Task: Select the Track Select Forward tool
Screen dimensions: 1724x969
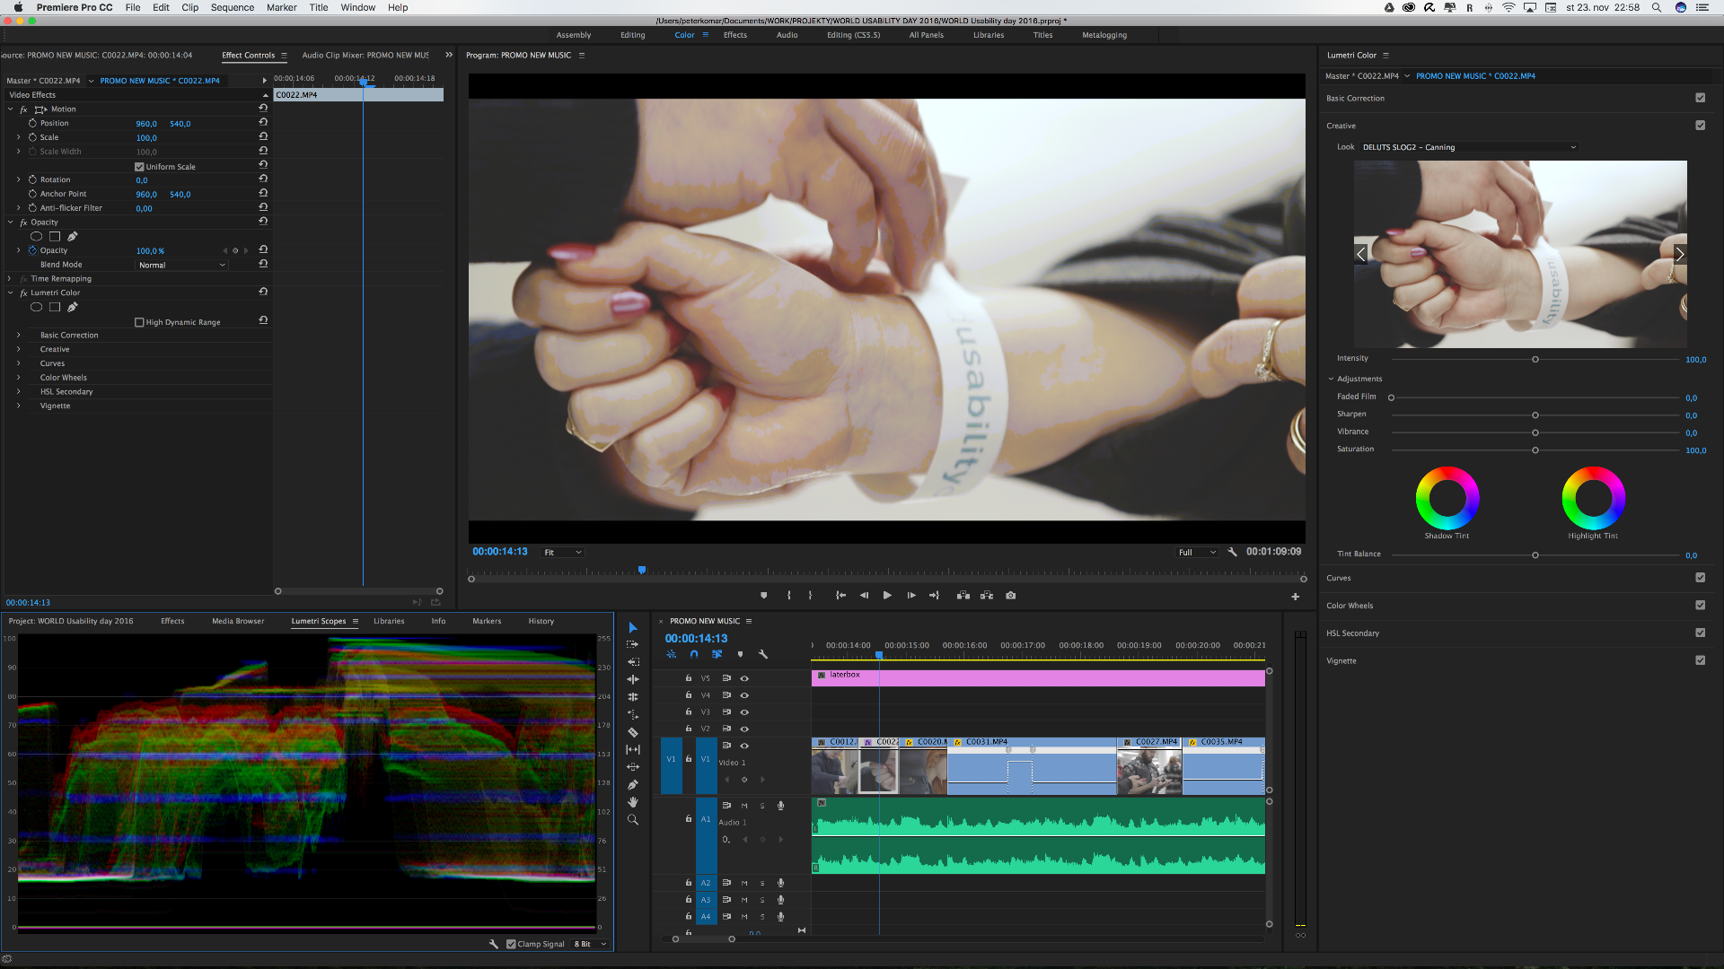Action: pyautogui.click(x=633, y=644)
